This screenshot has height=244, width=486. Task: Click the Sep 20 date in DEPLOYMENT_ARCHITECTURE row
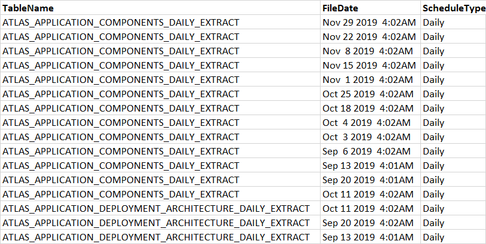coord(367,223)
